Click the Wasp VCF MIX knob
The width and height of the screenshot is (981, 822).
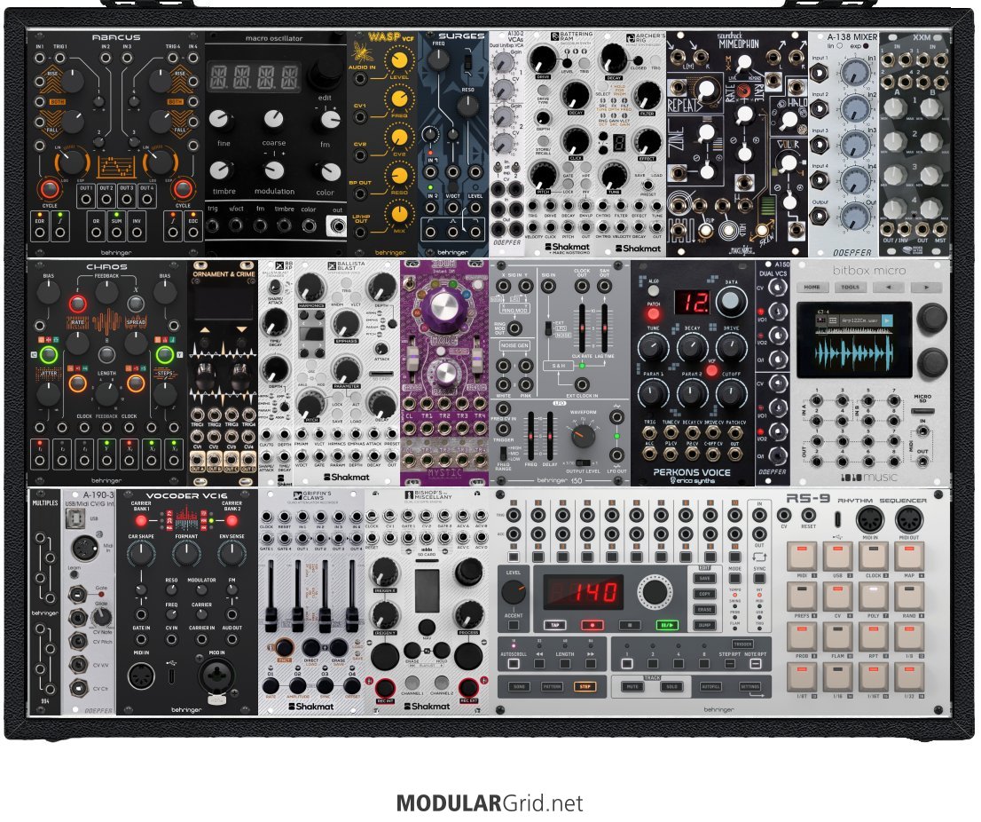tap(399, 214)
